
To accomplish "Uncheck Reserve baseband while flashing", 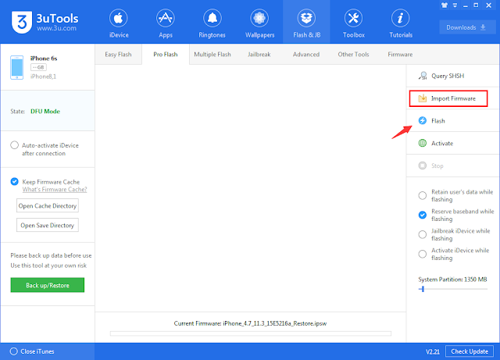I will point(423,215).
